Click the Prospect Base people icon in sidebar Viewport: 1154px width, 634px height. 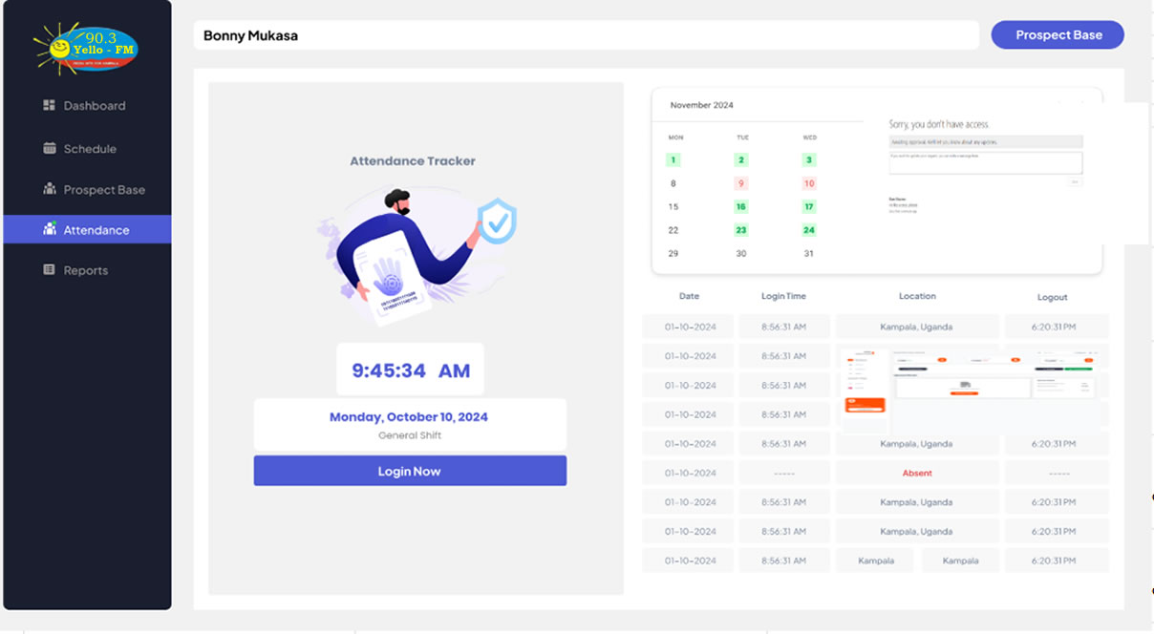[50, 189]
